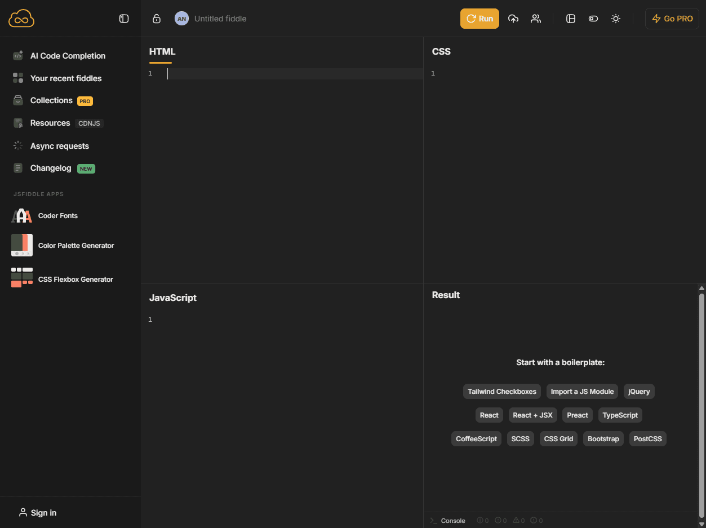This screenshot has width=706, height=528.
Task: Choose the PostCSS boilerplate
Action: [647, 439]
